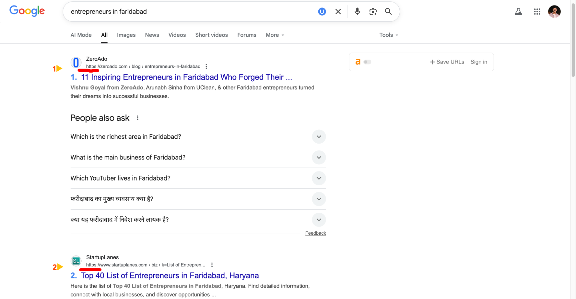
Task: Expand 'What is the main business of Faridabad?'
Action: (198, 157)
